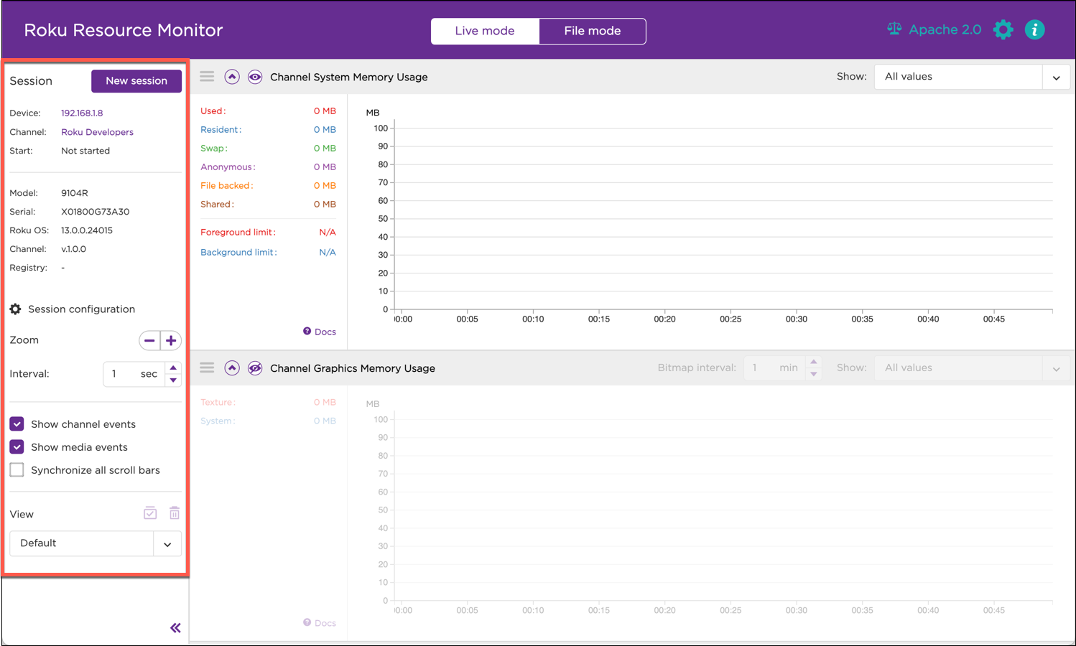The image size is (1076, 646).
Task: Hide Channel System Memory data via eye toggle
Action: (255, 76)
